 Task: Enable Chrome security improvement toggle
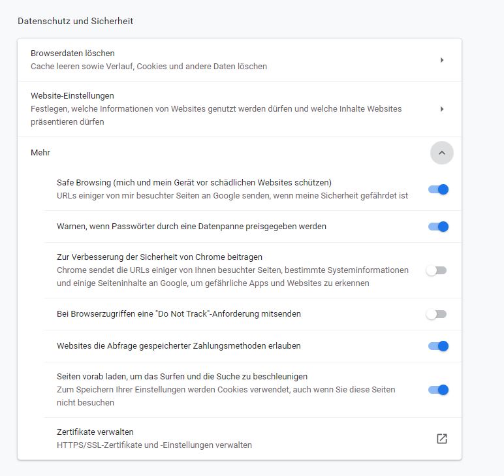[436, 270]
